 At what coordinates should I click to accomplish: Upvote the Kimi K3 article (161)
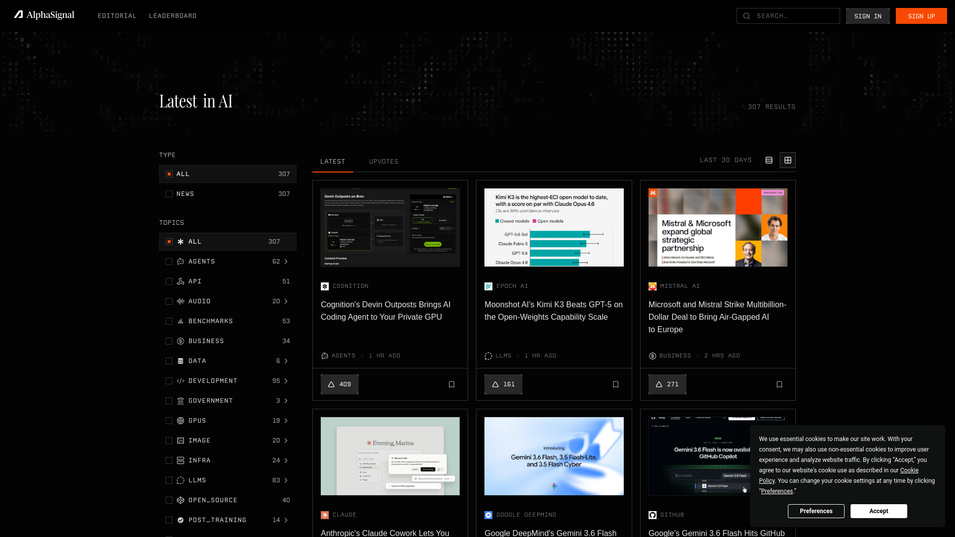point(503,384)
